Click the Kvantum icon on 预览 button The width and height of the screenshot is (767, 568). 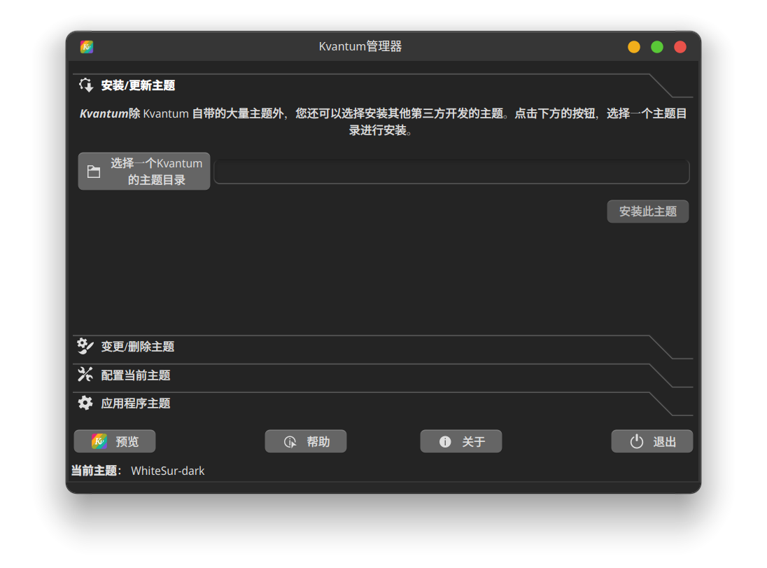99,441
